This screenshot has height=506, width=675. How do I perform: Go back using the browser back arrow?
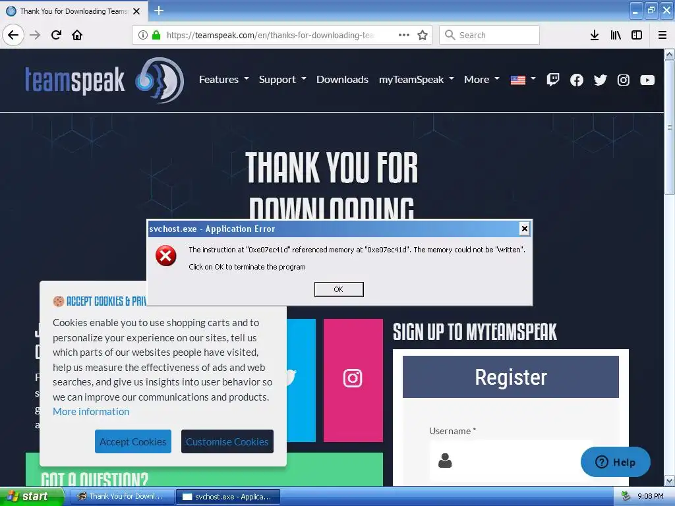coord(13,35)
